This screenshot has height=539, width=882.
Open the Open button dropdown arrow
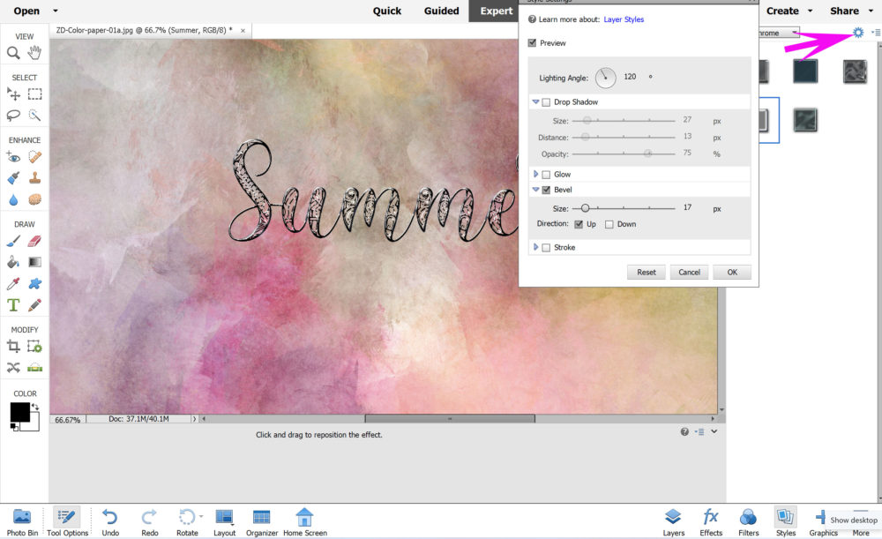(55, 11)
